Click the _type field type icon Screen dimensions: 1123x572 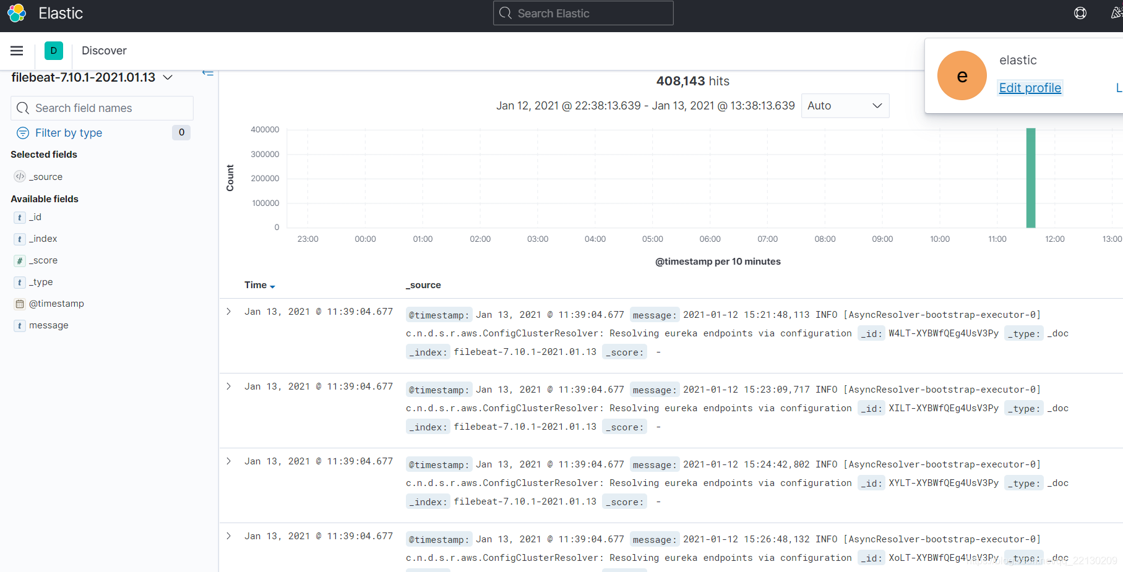click(x=20, y=282)
